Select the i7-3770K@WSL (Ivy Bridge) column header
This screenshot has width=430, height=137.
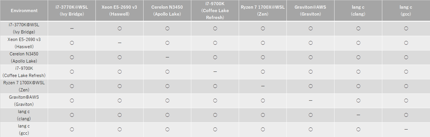pyautogui.click(x=72, y=11)
